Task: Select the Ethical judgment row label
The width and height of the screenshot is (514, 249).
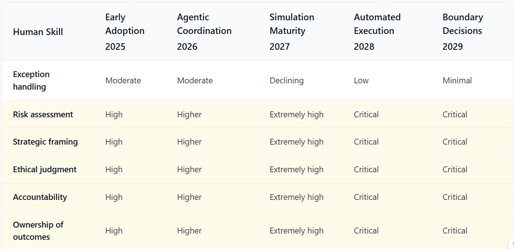Action: coord(45,169)
